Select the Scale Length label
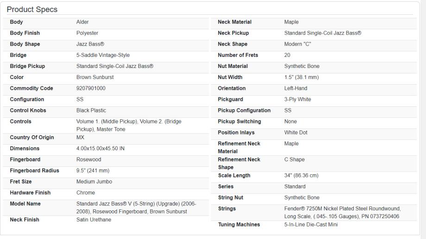The height and width of the screenshot is (239, 426). 234,176
